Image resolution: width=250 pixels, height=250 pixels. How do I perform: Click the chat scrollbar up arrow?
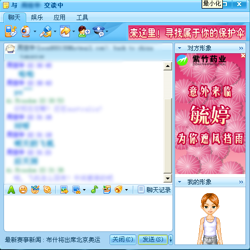click(x=168, y=66)
